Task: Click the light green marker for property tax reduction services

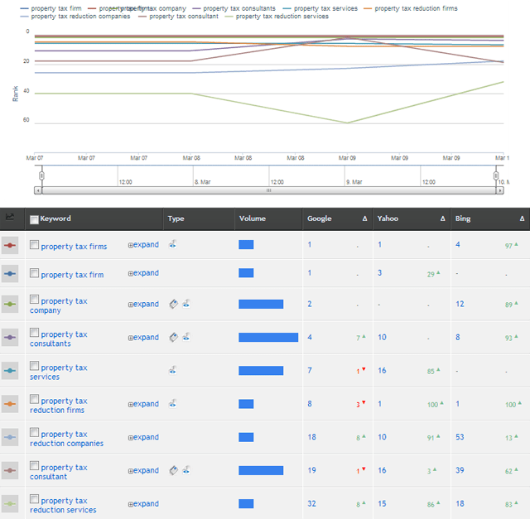Action: (10, 503)
